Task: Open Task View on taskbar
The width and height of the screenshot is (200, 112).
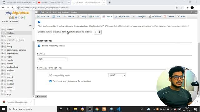Action: pos(68,109)
